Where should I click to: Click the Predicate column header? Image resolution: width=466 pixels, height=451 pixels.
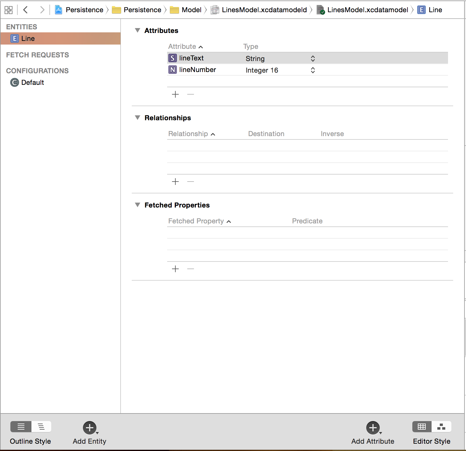click(x=307, y=221)
